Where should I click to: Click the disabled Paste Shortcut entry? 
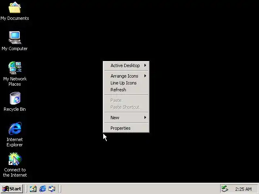pyautogui.click(x=126, y=107)
